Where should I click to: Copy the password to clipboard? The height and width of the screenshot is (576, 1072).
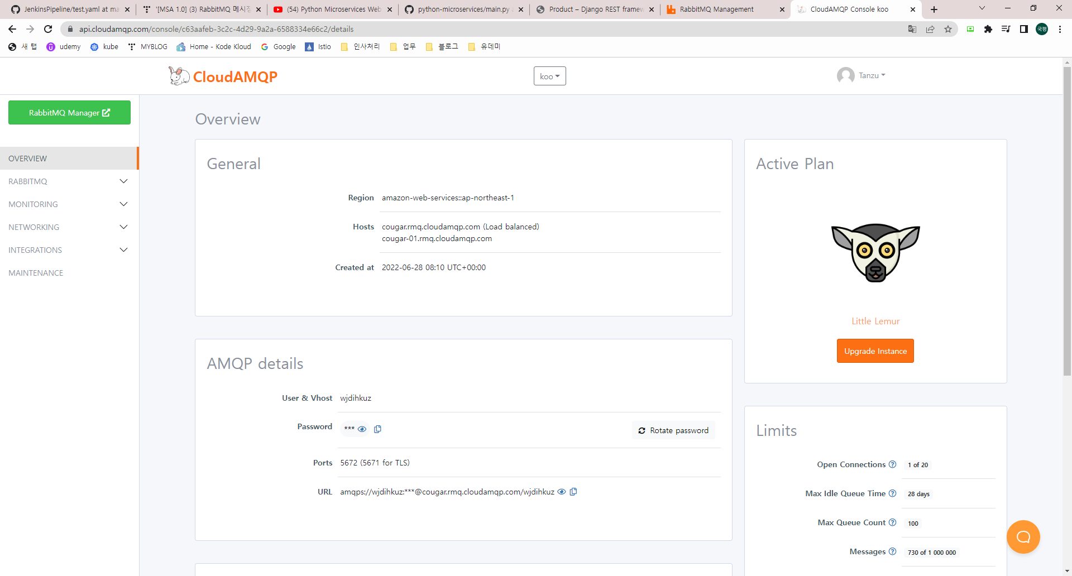point(377,429)
